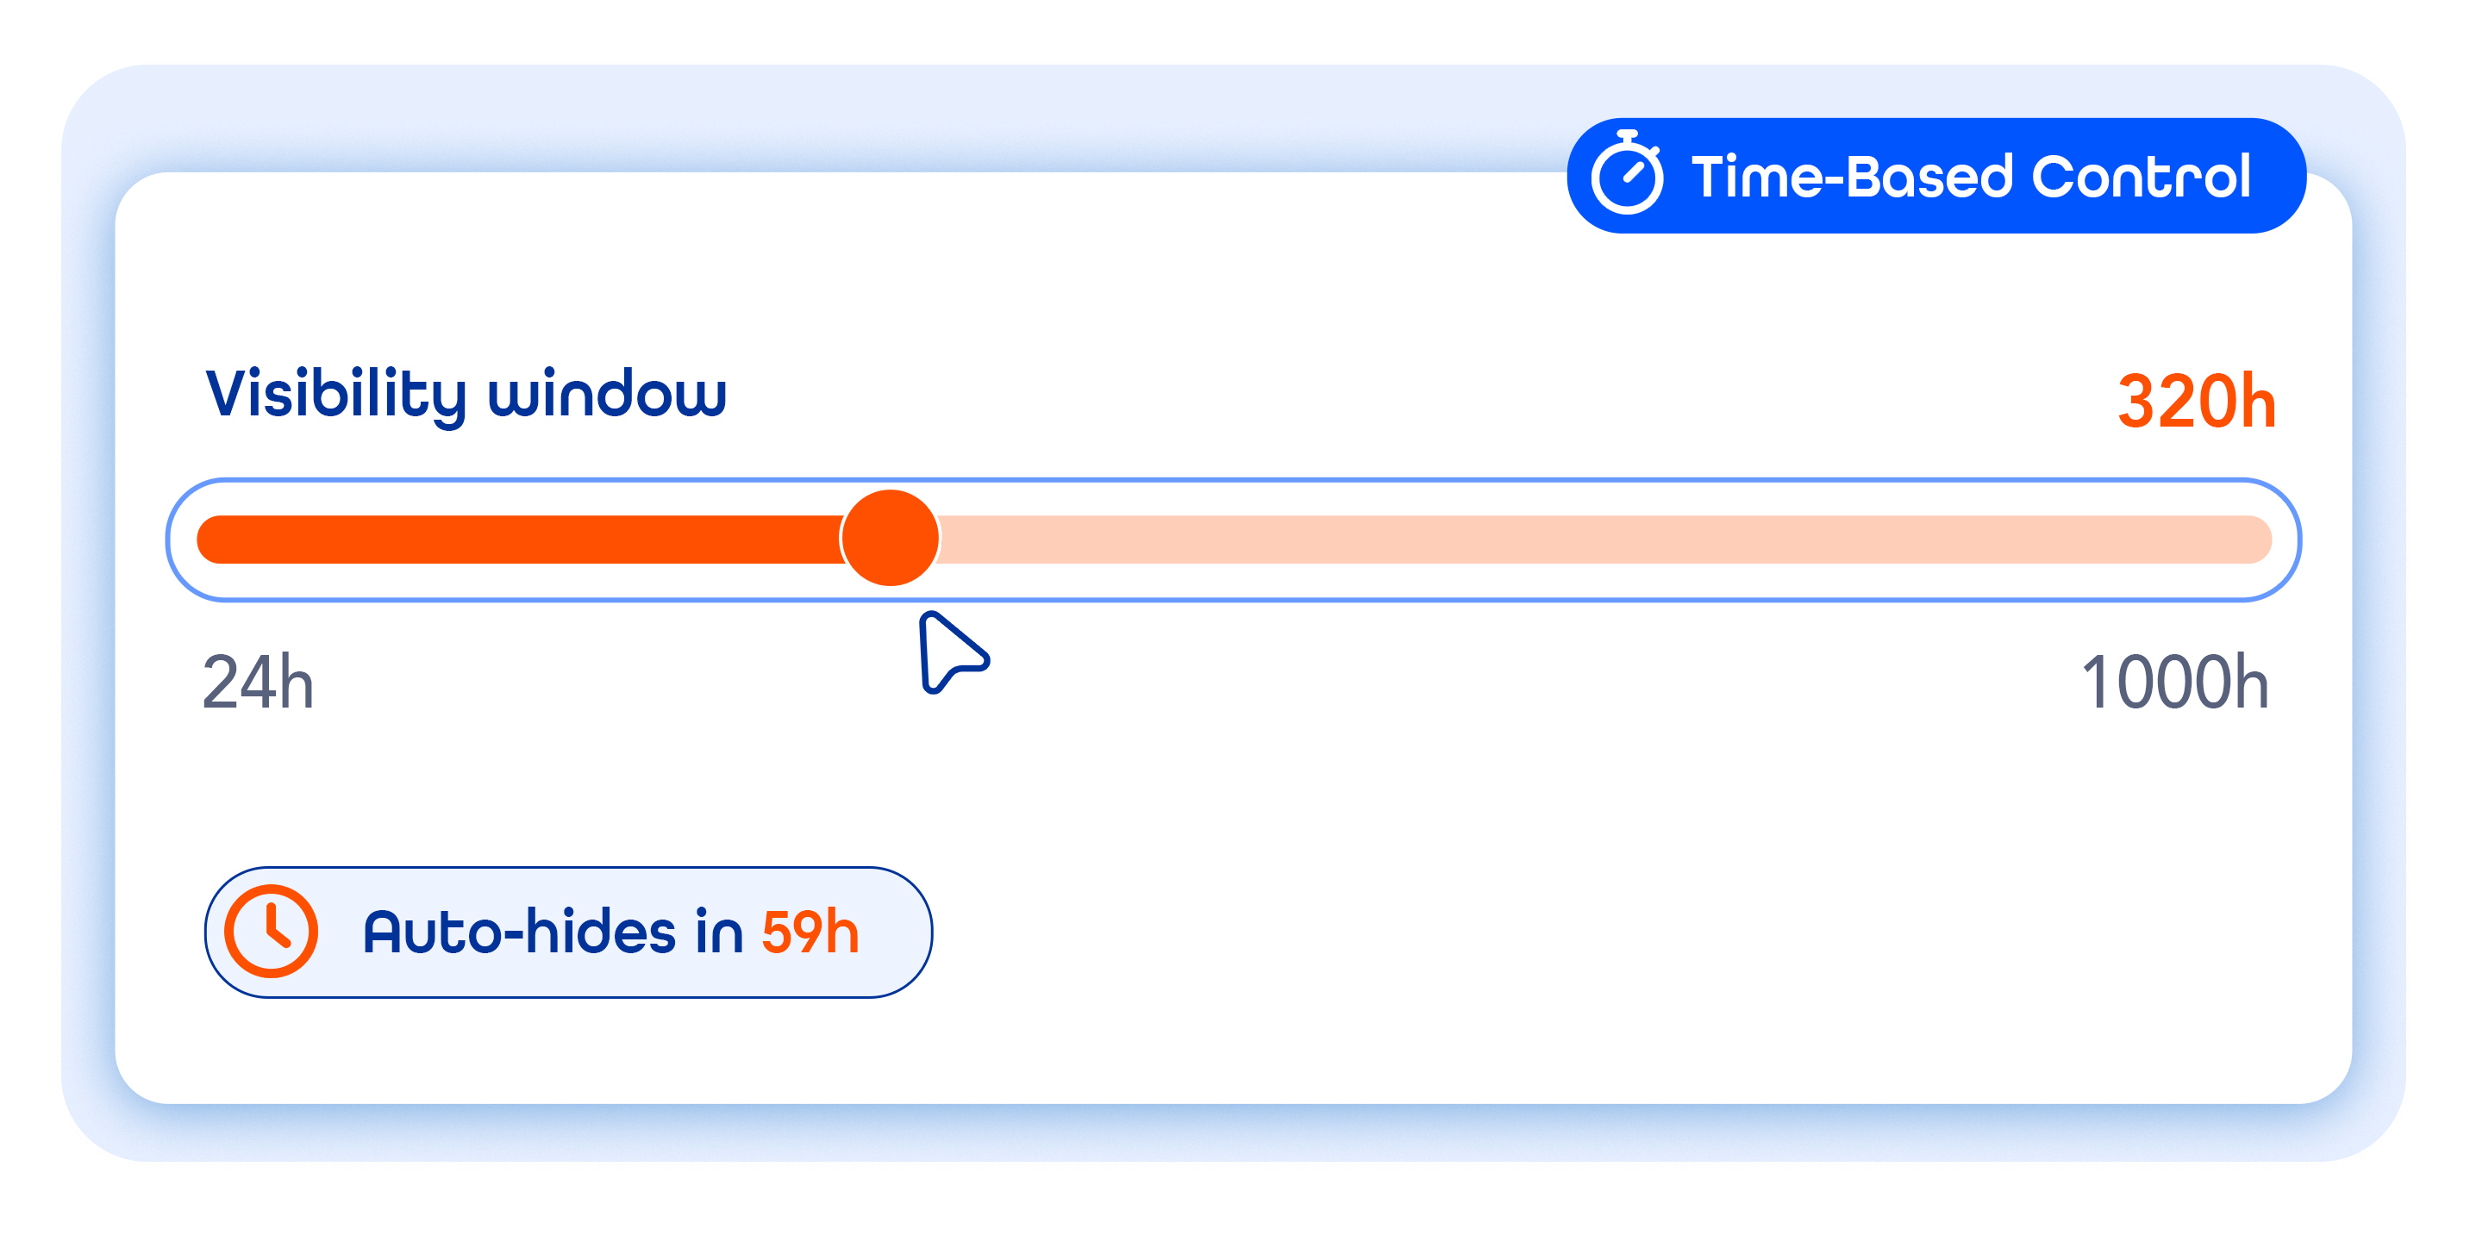Click the word "Visibility" in the heading

pyautogui.click(x=335, y=394)
